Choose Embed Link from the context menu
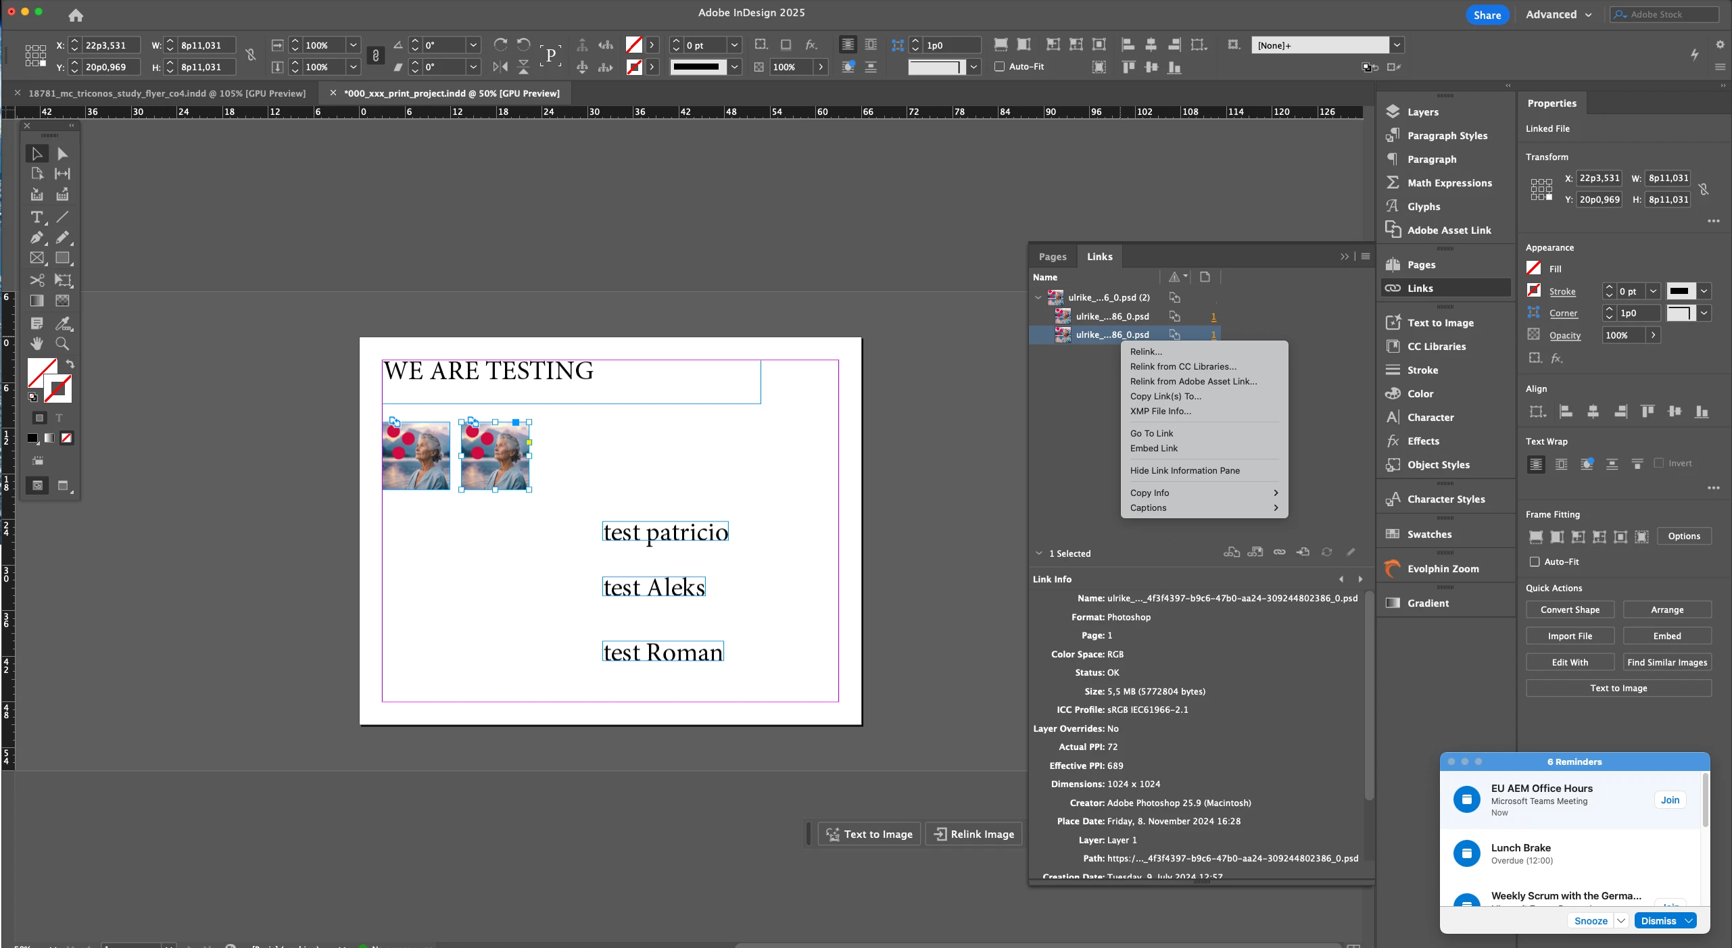The height and width of the screenshot is (948, 1732). [x=1153, y=448]
